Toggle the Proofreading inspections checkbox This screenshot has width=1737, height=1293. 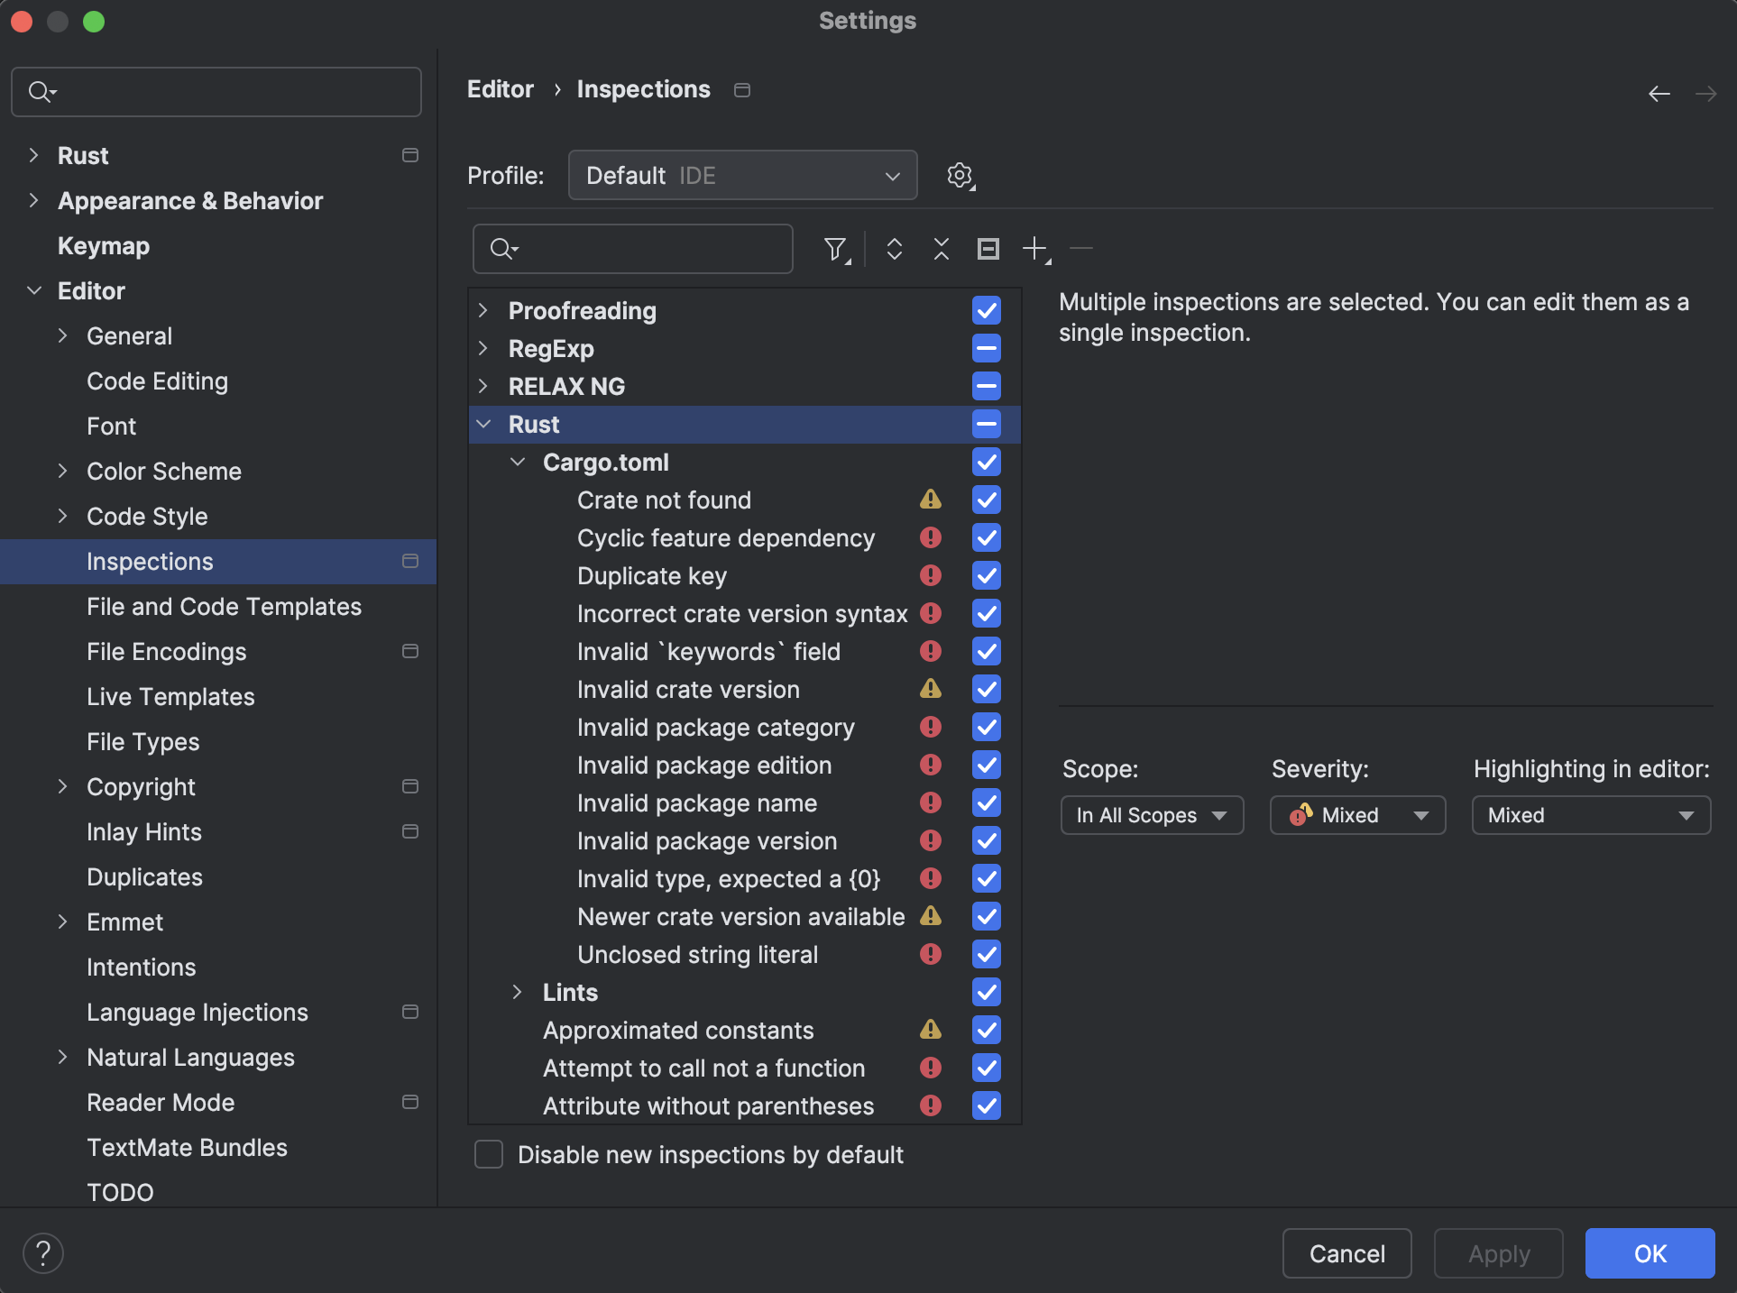coord(986,310)
